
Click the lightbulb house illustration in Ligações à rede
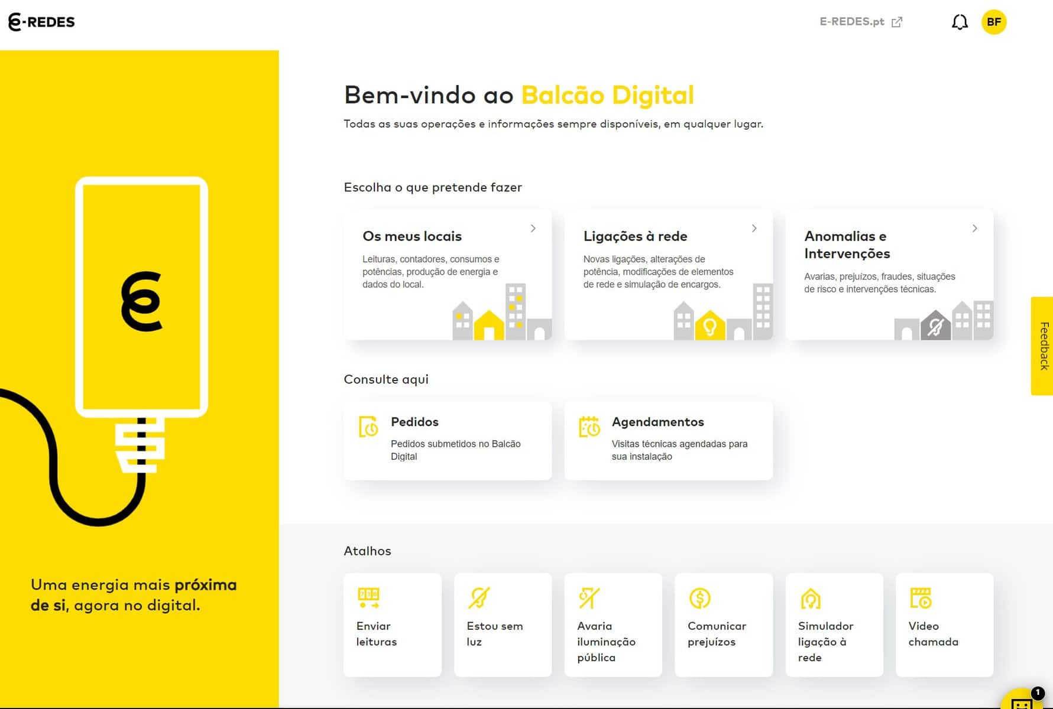710,324
